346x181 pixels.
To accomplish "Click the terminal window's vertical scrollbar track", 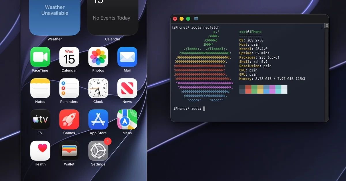I will 327,74.
